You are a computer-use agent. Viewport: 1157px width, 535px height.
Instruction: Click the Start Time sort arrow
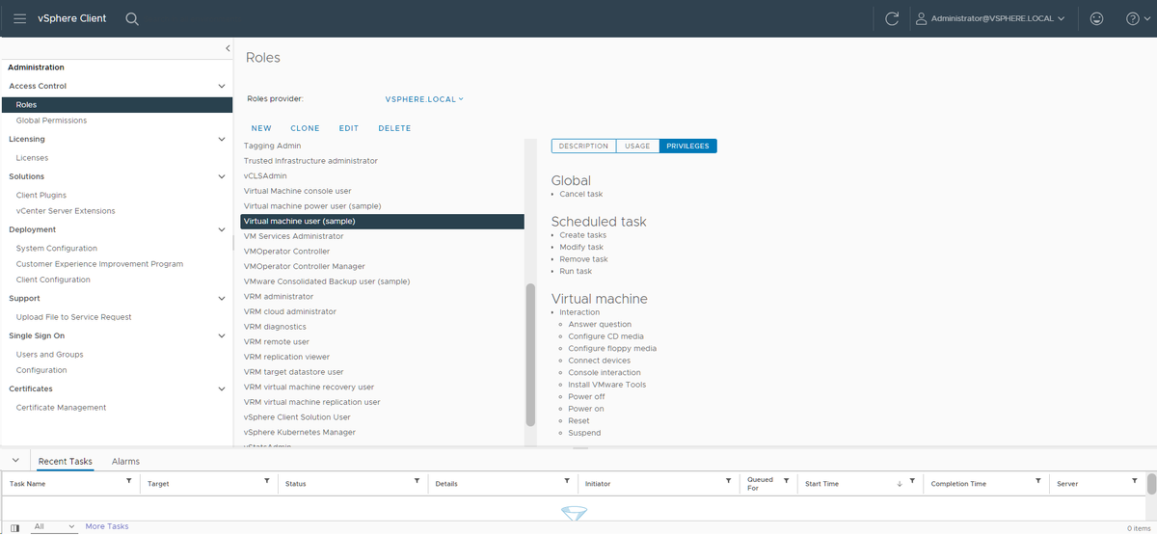tap(900, 483)
